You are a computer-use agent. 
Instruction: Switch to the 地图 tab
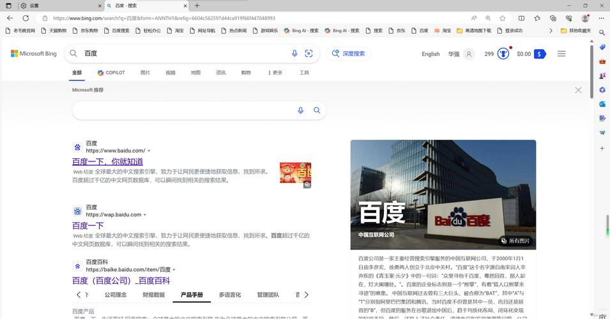tap(195, 73)
